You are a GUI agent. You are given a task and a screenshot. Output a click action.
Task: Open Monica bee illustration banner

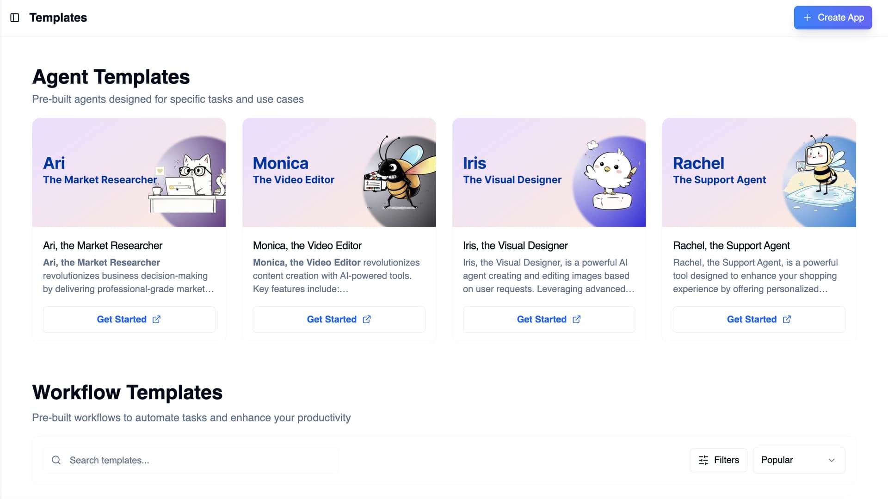click(x=339, y=172)
